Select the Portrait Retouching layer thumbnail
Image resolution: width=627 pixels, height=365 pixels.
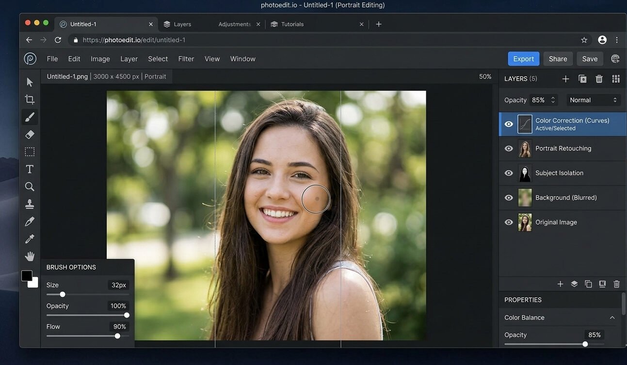(525, 148)
